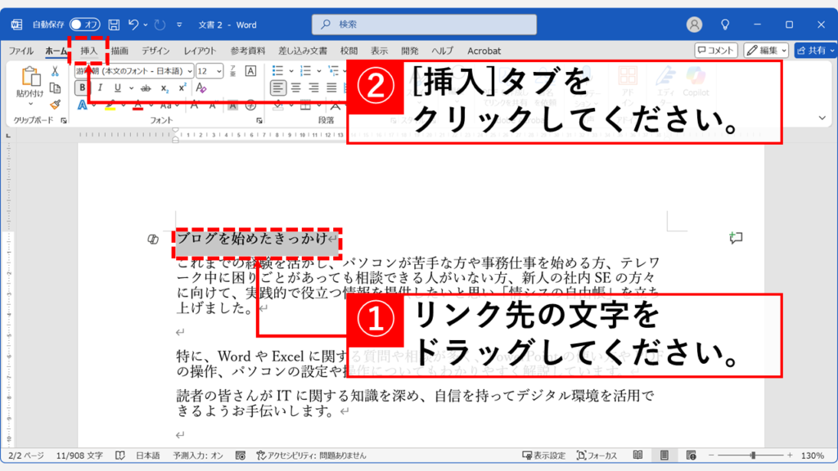Switch to the デザイン tab
The image size is (838, 471).
click(x=155, y=51)
